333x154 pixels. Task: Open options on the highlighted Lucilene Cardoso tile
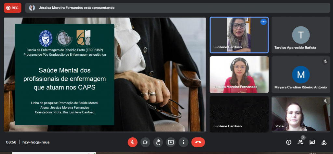(x=263, y=22)
